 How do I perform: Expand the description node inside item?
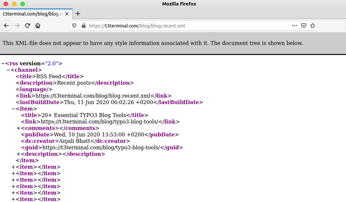(18, 154)
